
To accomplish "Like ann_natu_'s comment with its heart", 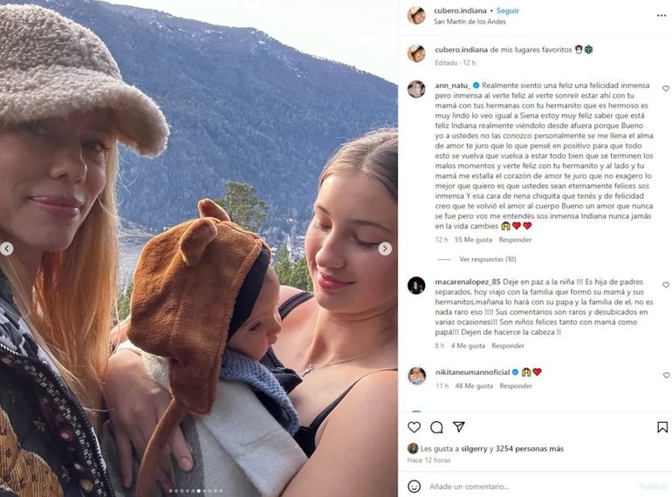I will [x=666, y=89].
